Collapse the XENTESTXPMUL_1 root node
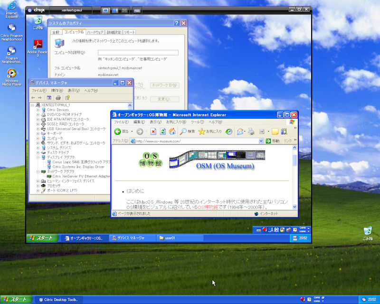Screen dimensions: 380x304 point(32,105)
